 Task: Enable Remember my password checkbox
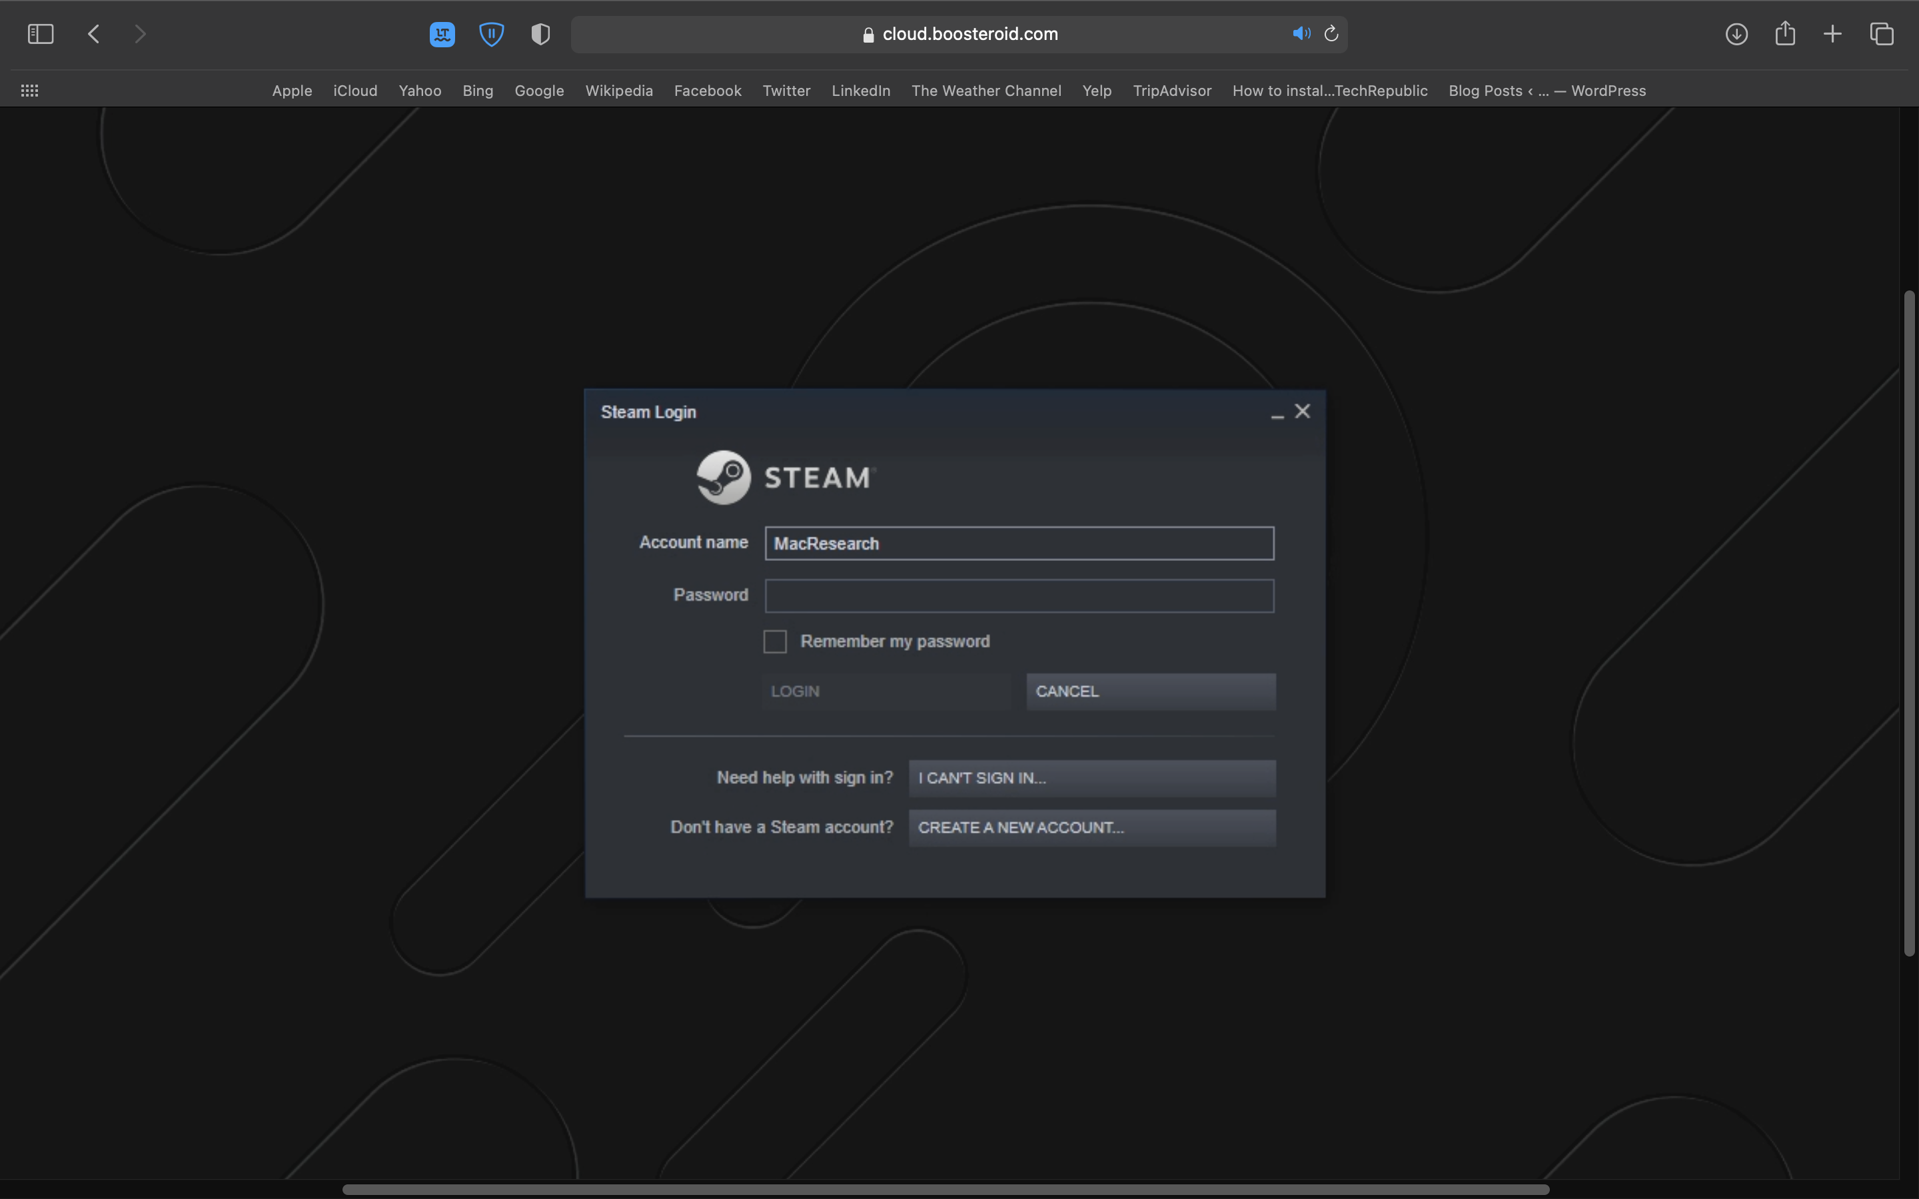click(x=775, y=641)
